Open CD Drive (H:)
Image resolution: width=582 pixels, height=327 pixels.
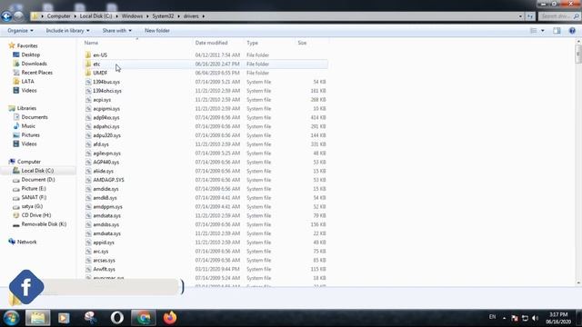36,215
